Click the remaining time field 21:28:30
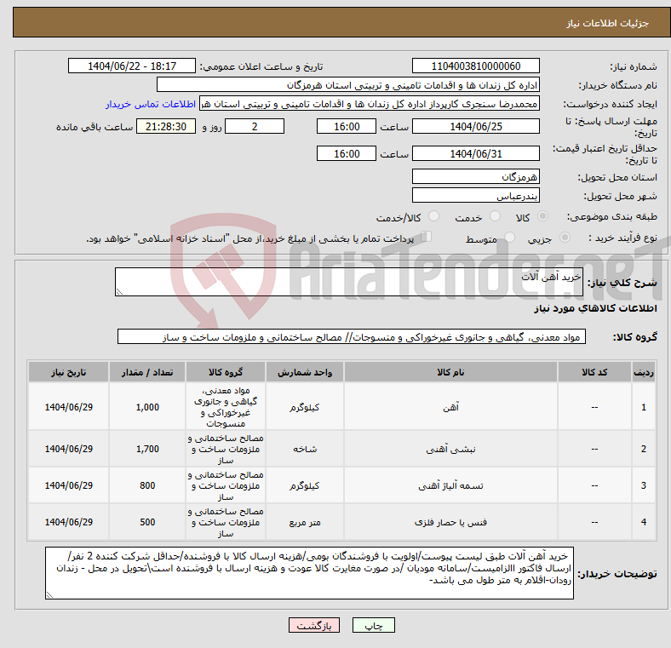 166,127
